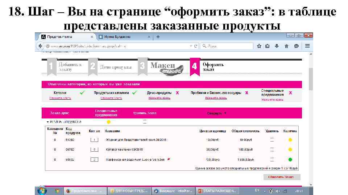Open the address bar history dropdown arrow
348x195 pixels.
[x=191, y=46]
